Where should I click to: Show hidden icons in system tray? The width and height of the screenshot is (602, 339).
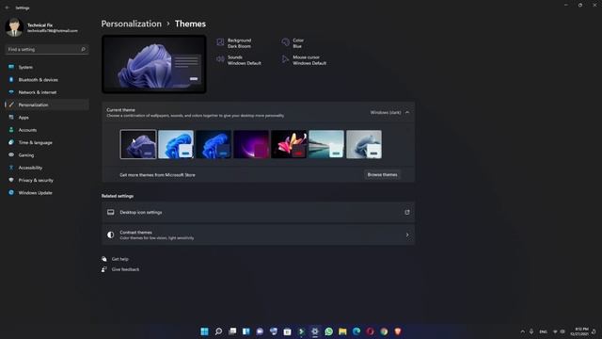(523, 331)
